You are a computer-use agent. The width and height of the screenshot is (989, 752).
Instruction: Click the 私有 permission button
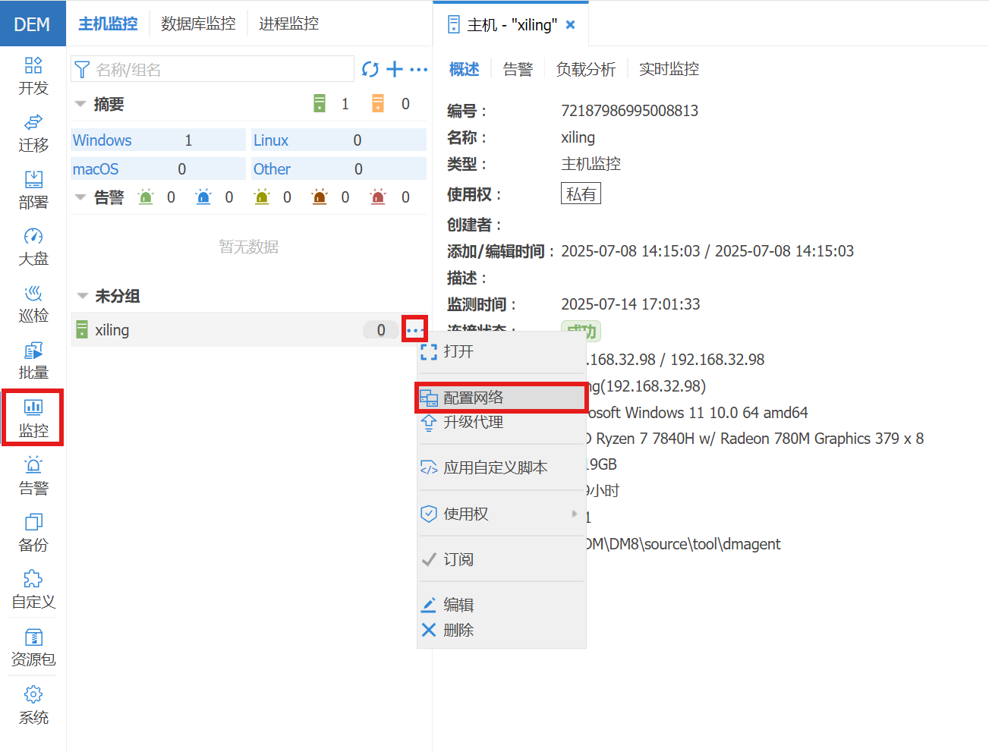[581, 193]
